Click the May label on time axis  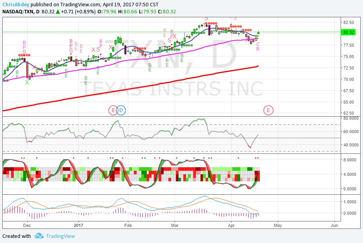point(278,225)
